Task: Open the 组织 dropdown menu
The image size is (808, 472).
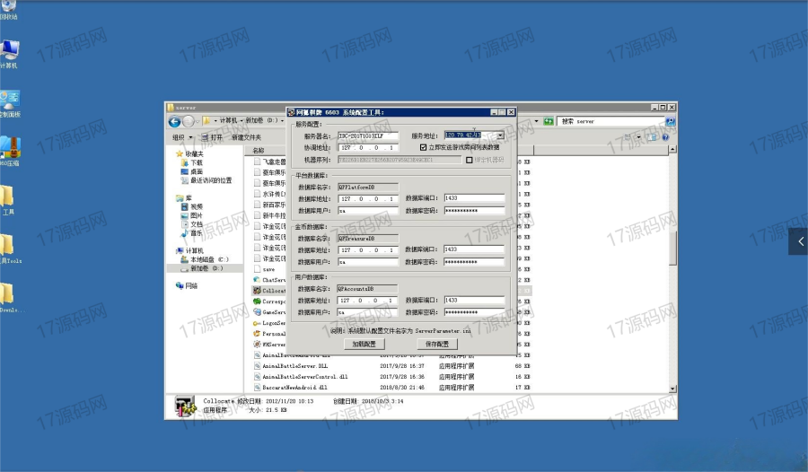Action: 182,137
